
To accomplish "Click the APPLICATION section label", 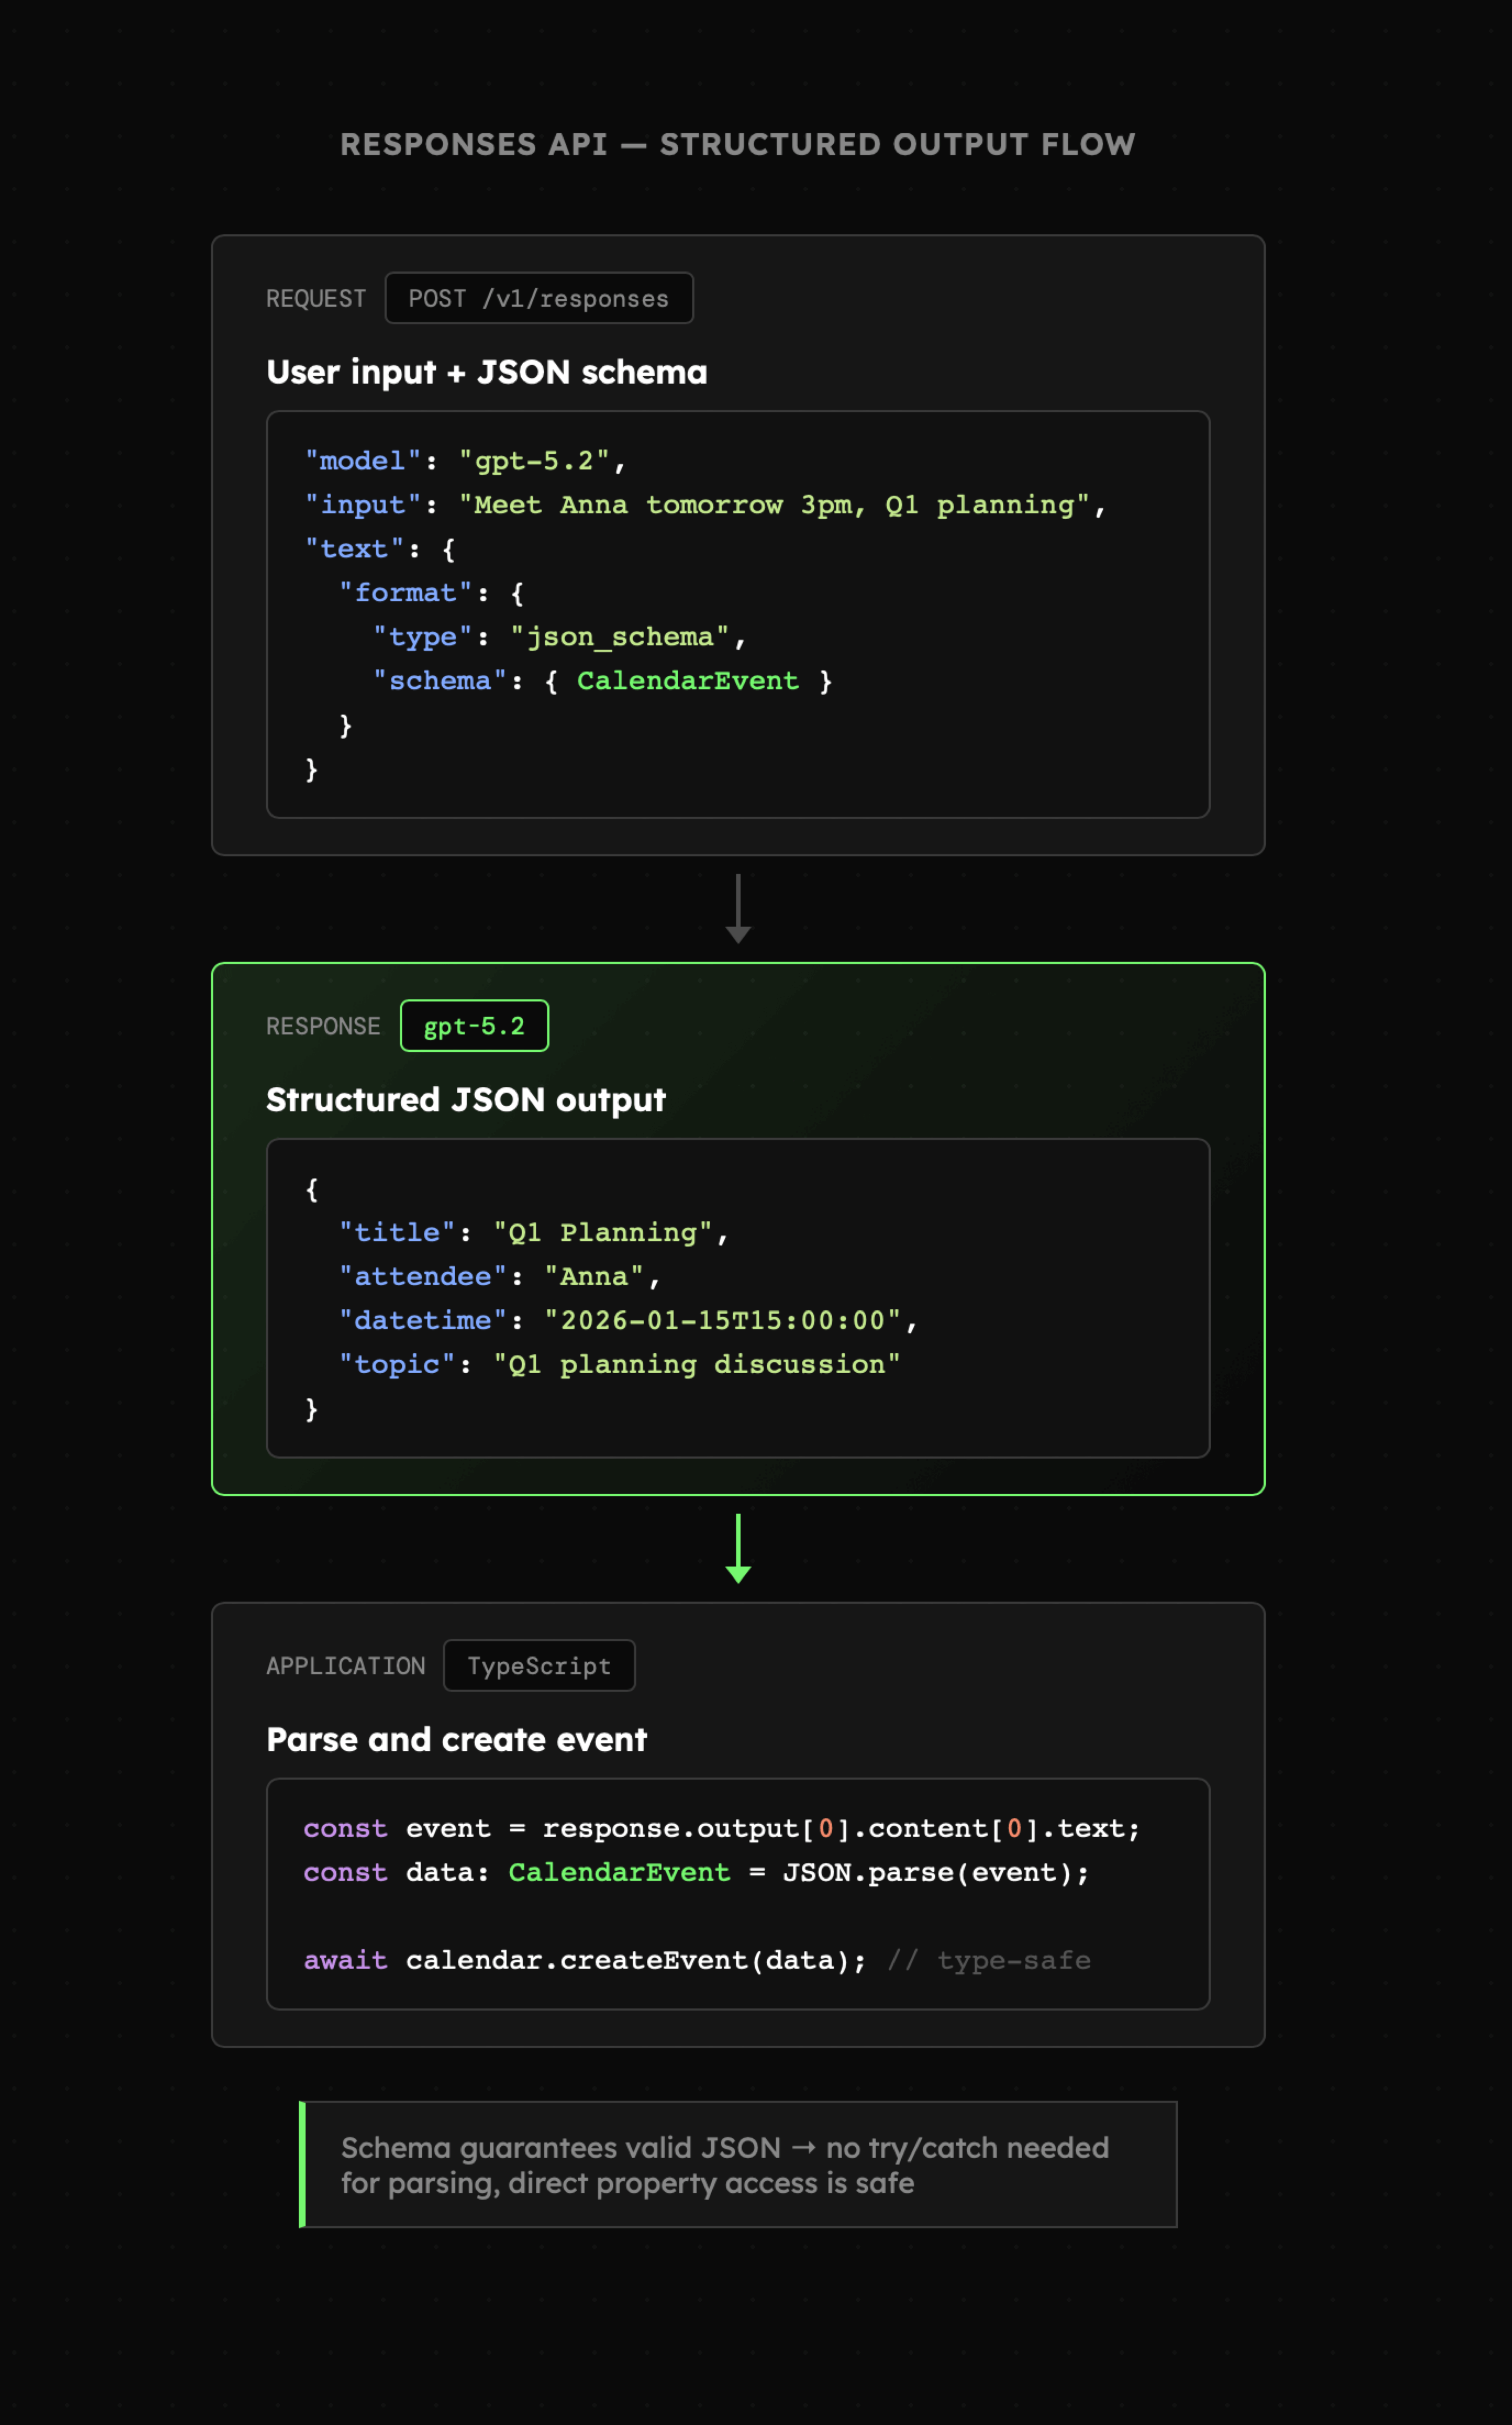I will click(346, 1665).
